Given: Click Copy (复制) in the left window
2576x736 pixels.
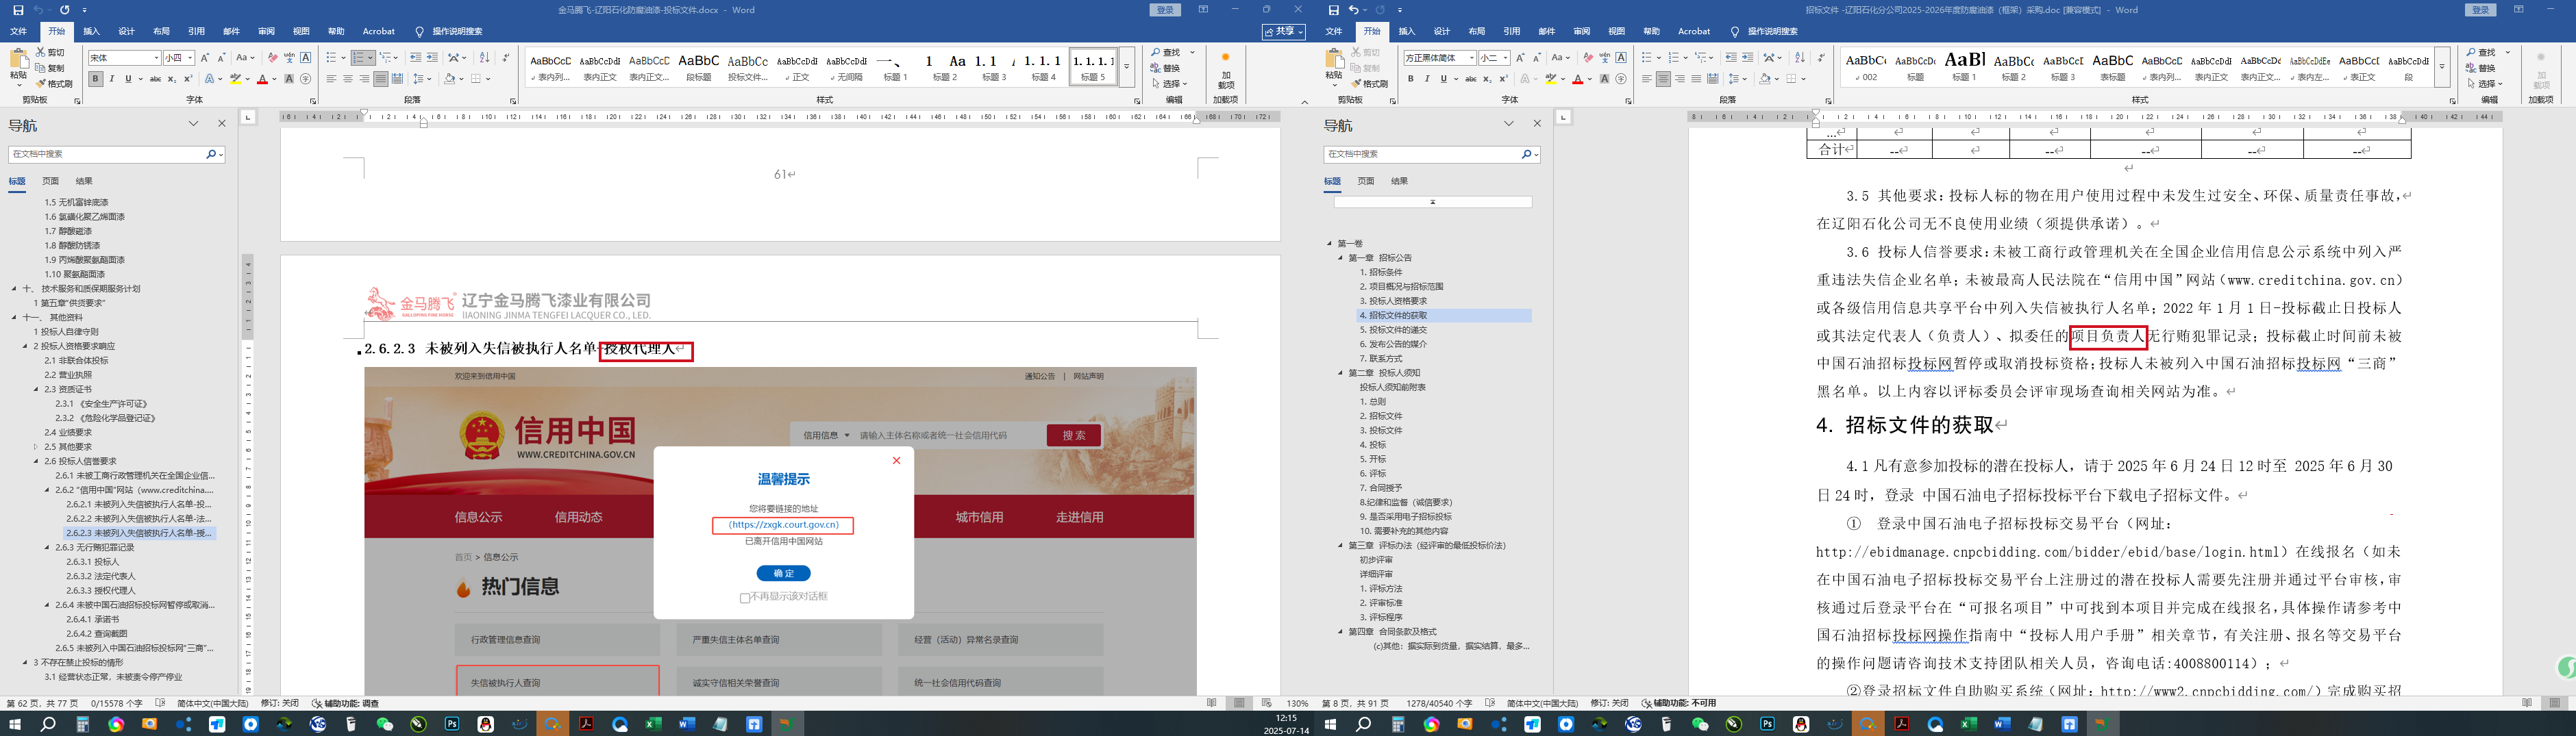Looking at the screenshot, I should [x=50, y=68].
